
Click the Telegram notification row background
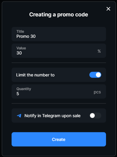59,115
